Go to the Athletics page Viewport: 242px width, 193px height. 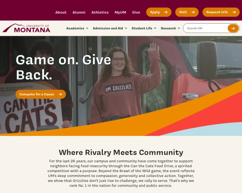click(100, 12)
